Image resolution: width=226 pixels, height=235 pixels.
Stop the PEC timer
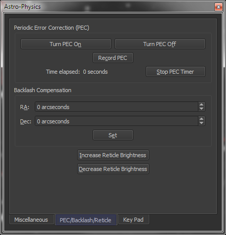175,72
